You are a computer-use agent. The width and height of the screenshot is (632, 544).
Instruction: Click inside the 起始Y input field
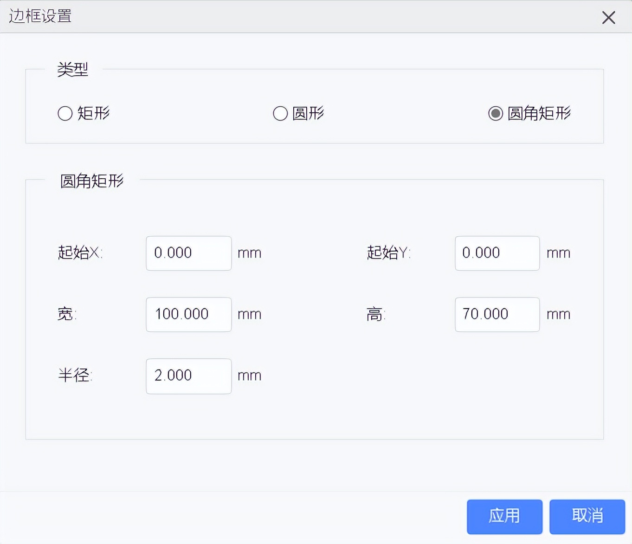tap(497, 253)
